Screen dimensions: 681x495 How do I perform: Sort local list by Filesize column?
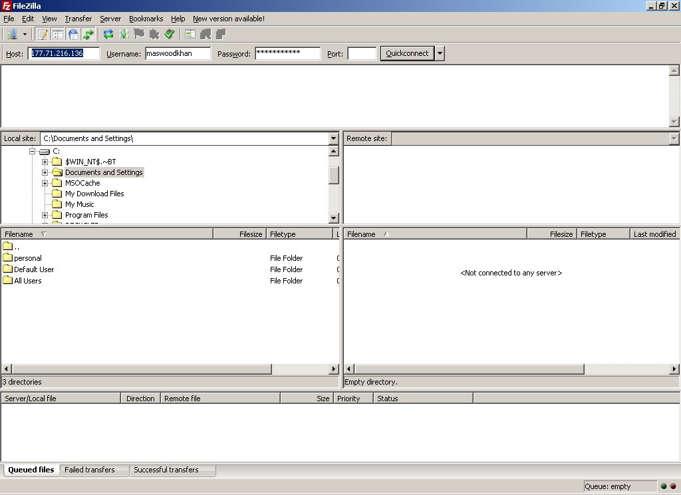pos(239,234)
